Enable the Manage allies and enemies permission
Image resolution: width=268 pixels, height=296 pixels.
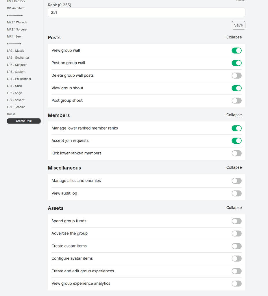(x=236, y=181)
